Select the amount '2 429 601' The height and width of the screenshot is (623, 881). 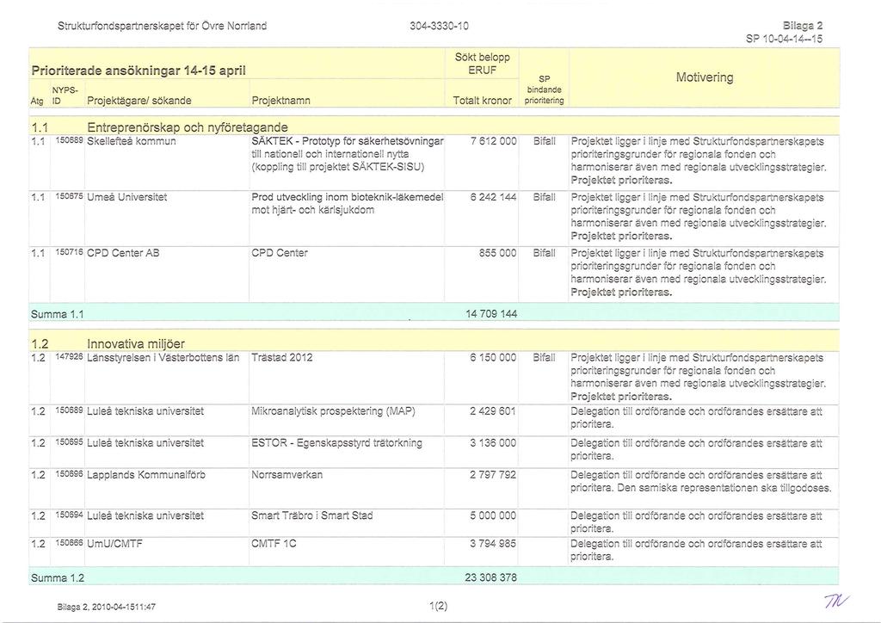tap(493, 411)
